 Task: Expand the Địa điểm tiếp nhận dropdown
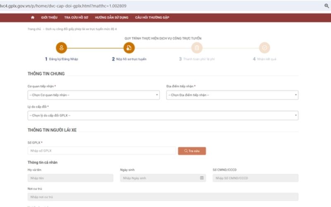232,95
